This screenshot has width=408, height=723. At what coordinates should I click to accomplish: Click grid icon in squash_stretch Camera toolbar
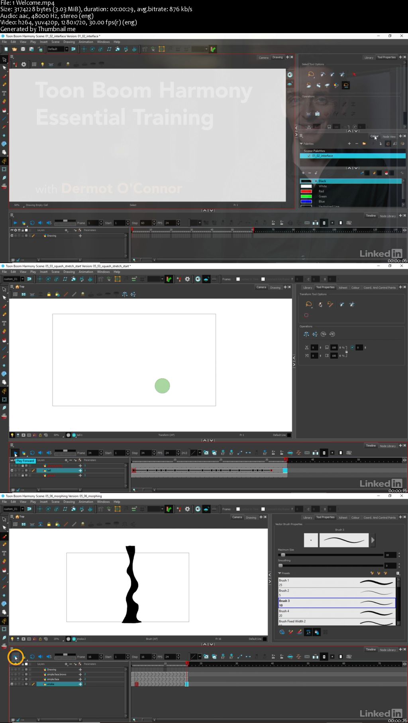pyautogui.click(x=15, y=294)
